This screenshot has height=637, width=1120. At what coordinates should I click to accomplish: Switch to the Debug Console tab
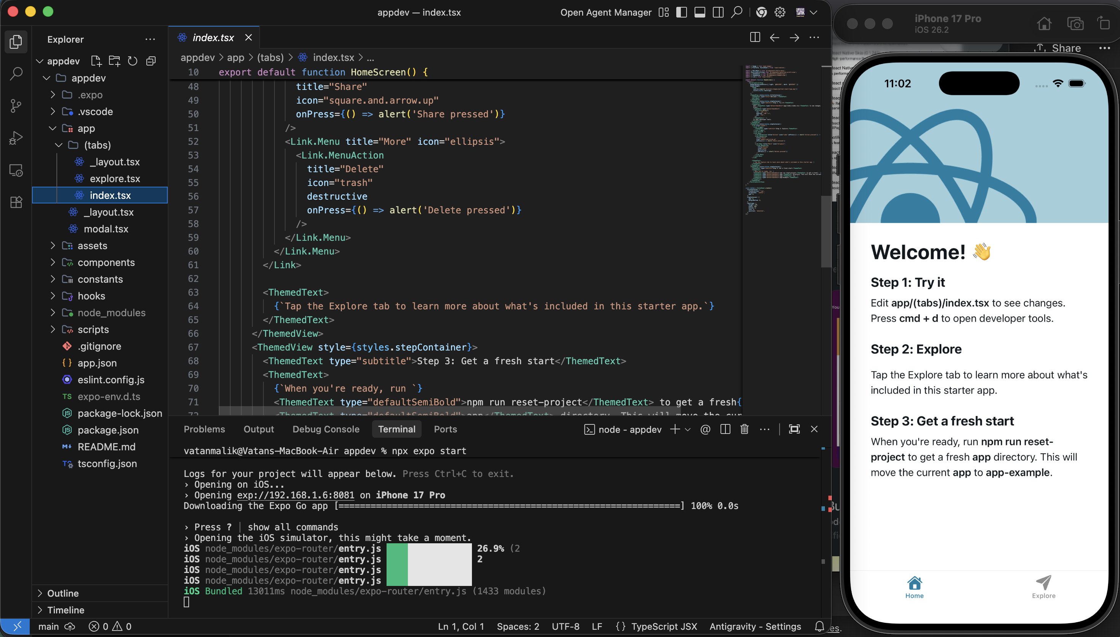[326, 429]
